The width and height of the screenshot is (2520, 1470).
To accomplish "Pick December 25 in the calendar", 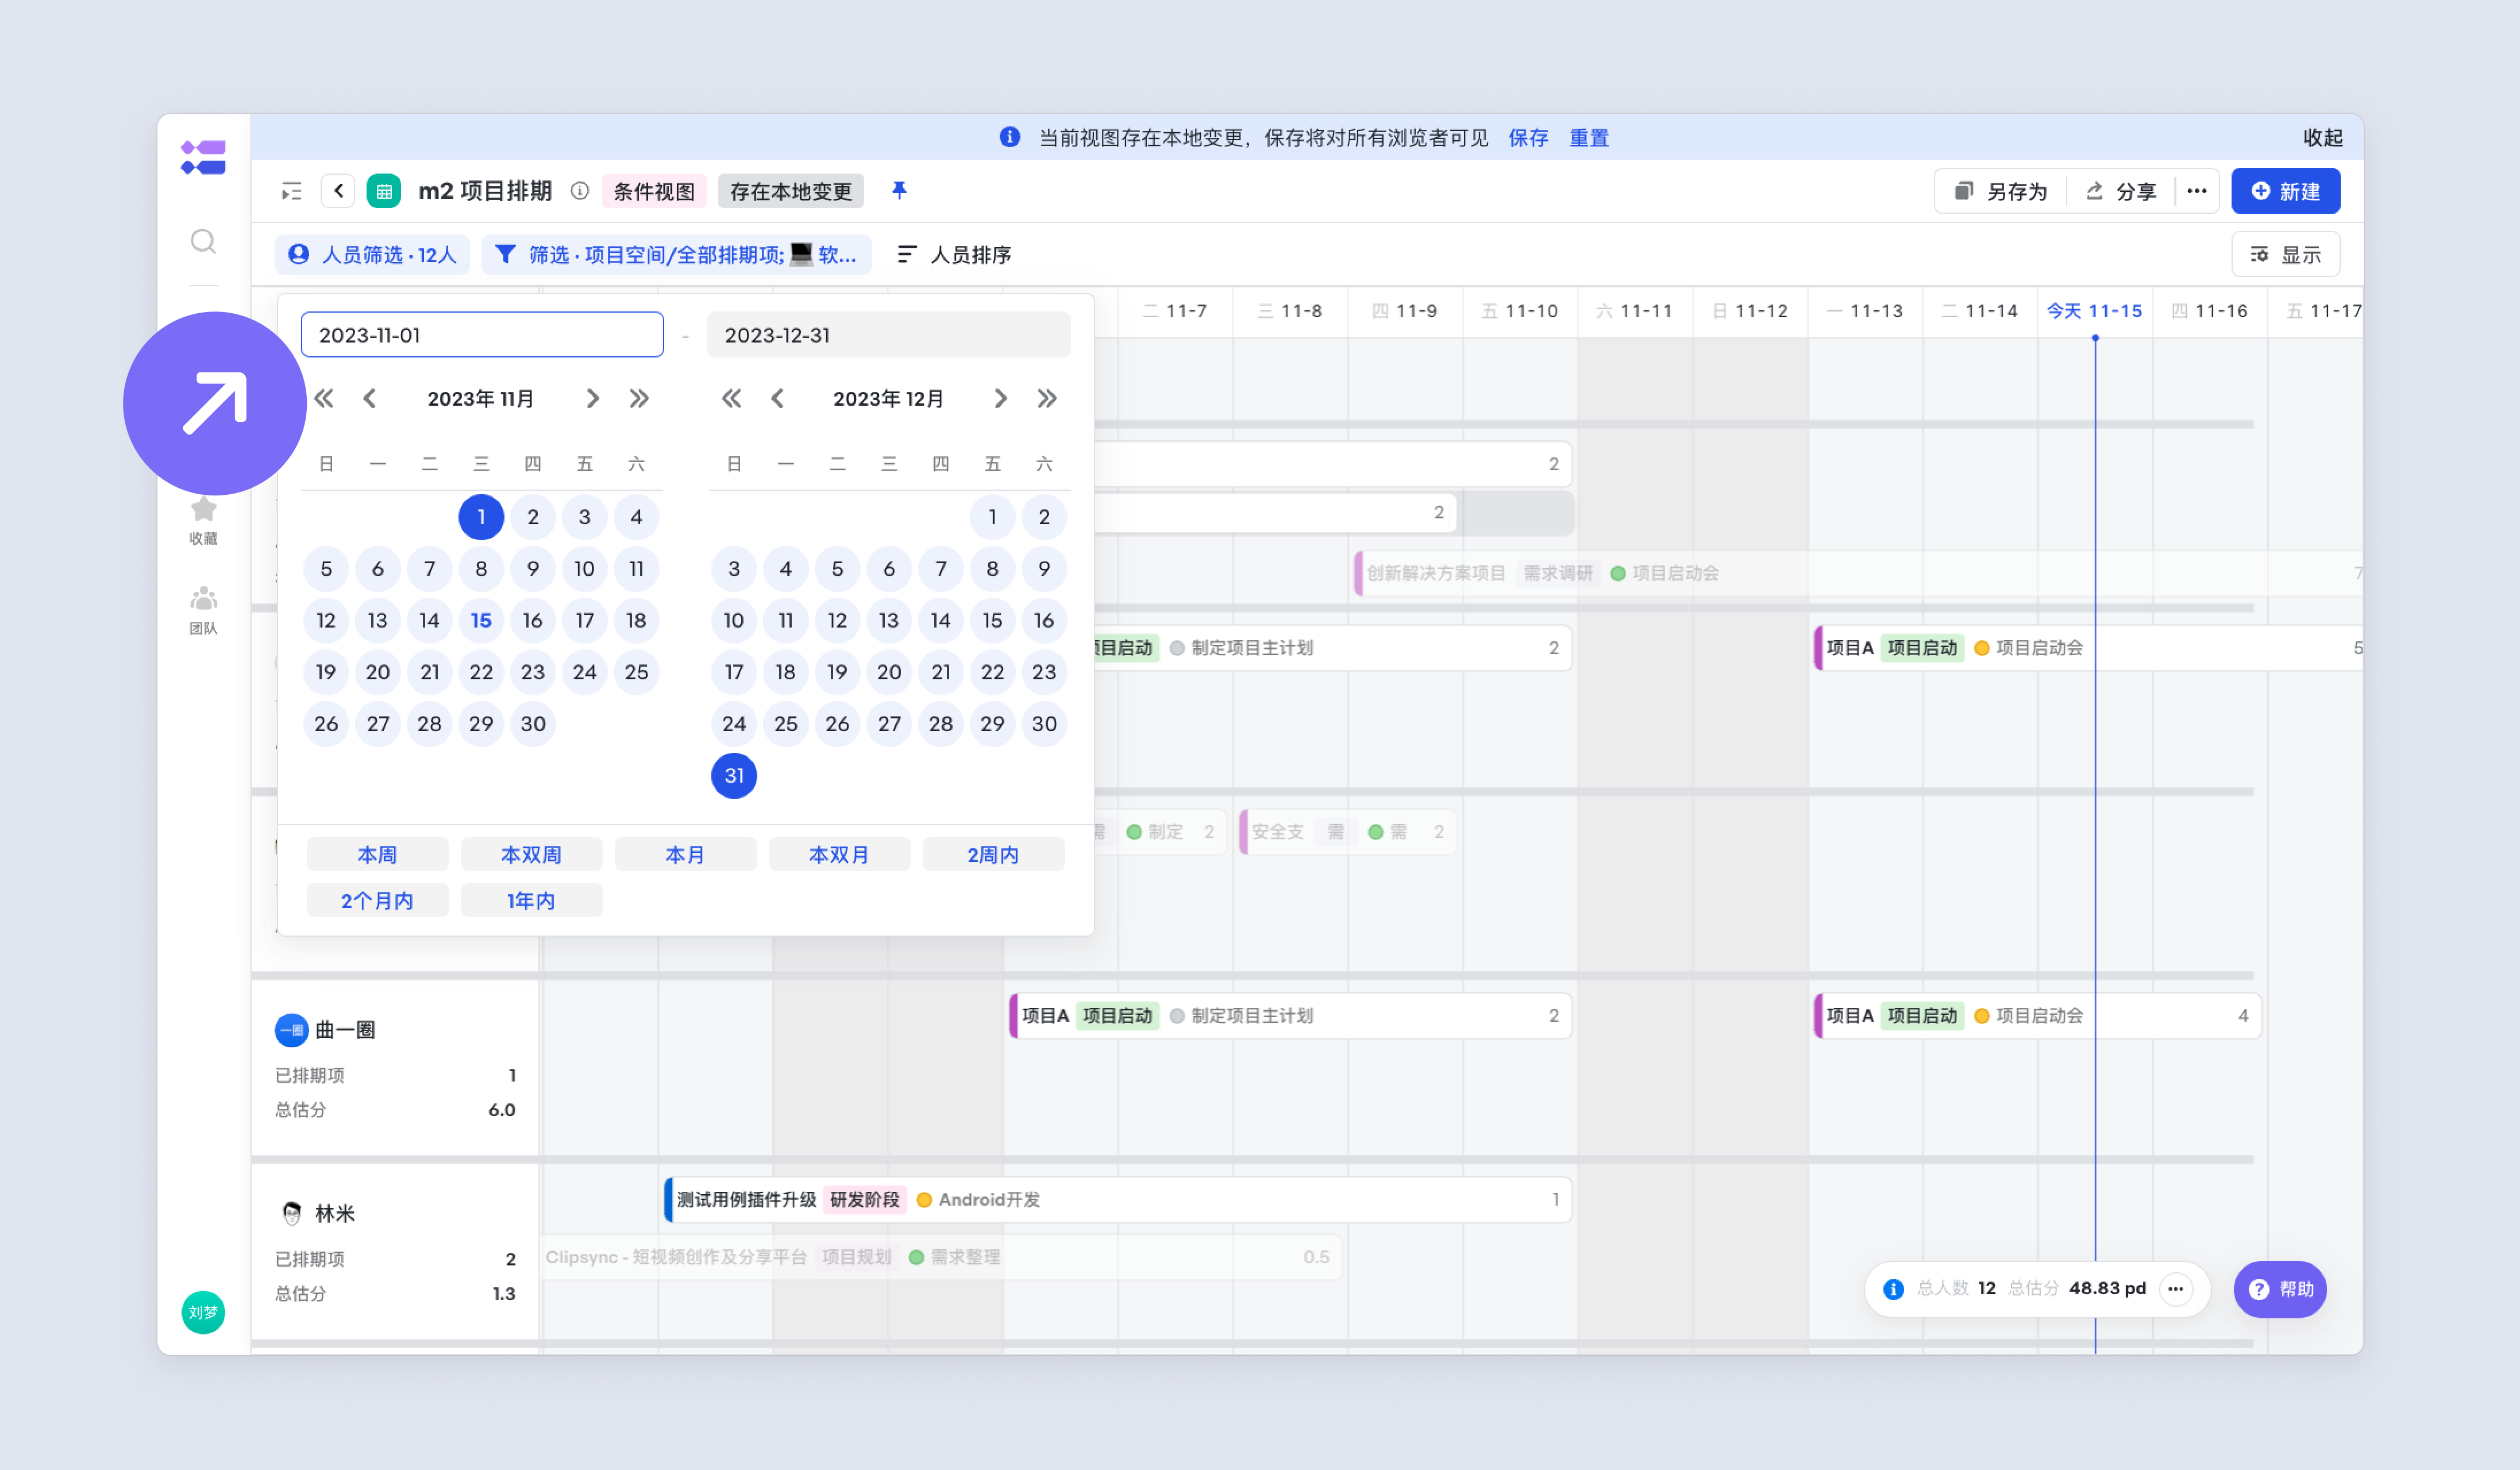I will click(786, 723).
